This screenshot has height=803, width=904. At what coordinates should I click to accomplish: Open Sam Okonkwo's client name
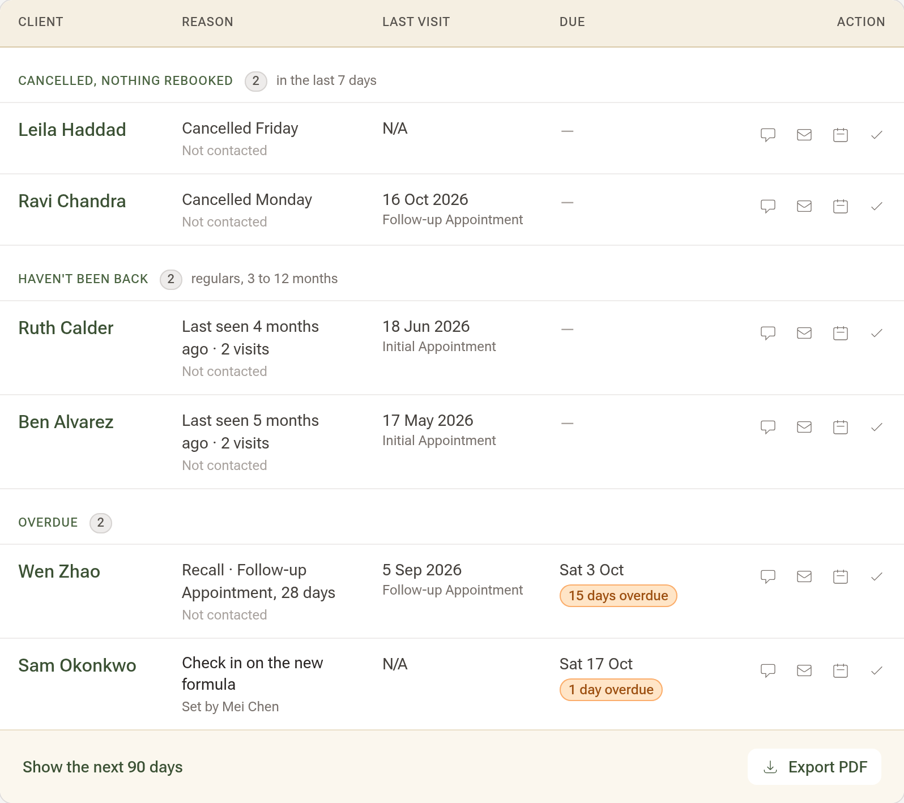point(77,665)
